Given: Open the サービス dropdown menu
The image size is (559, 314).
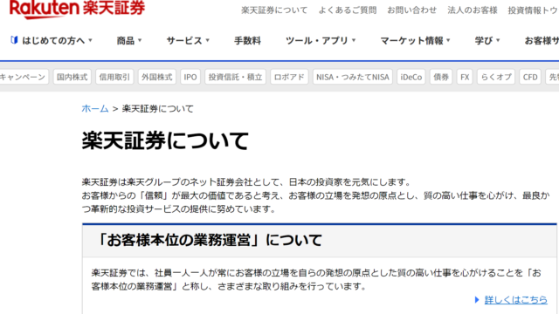Looking at the screenshot, I should click(188, 41).
